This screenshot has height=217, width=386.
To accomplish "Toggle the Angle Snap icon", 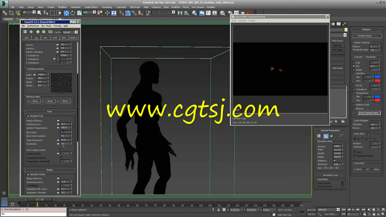I will coord(128,13).
